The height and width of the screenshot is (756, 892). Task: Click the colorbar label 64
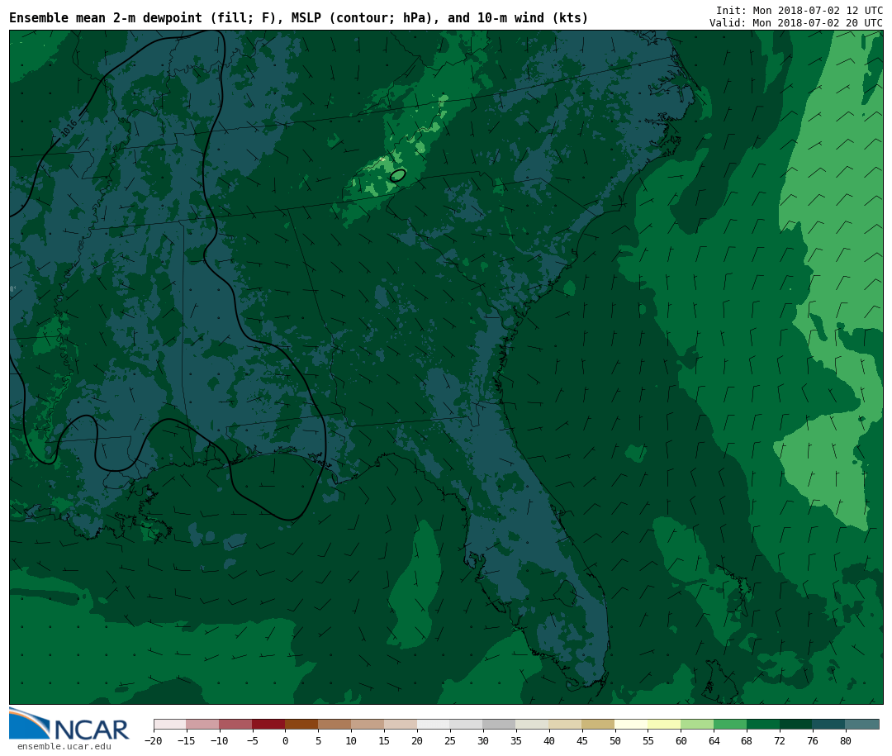714,740
